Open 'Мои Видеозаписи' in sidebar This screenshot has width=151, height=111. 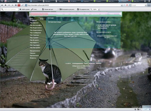(x=36, y=28)
